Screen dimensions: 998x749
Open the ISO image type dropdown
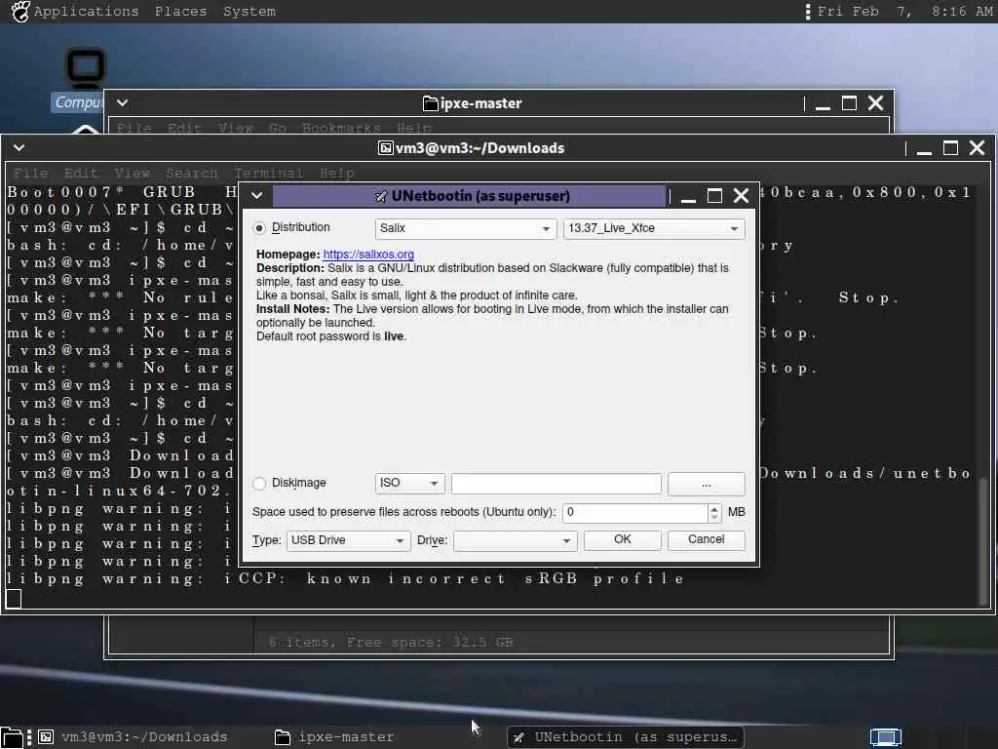pyautogui.click(x=409, y=484)
